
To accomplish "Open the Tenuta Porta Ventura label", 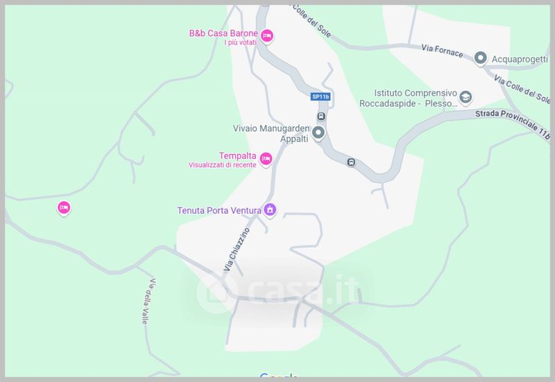I will 219,211.
